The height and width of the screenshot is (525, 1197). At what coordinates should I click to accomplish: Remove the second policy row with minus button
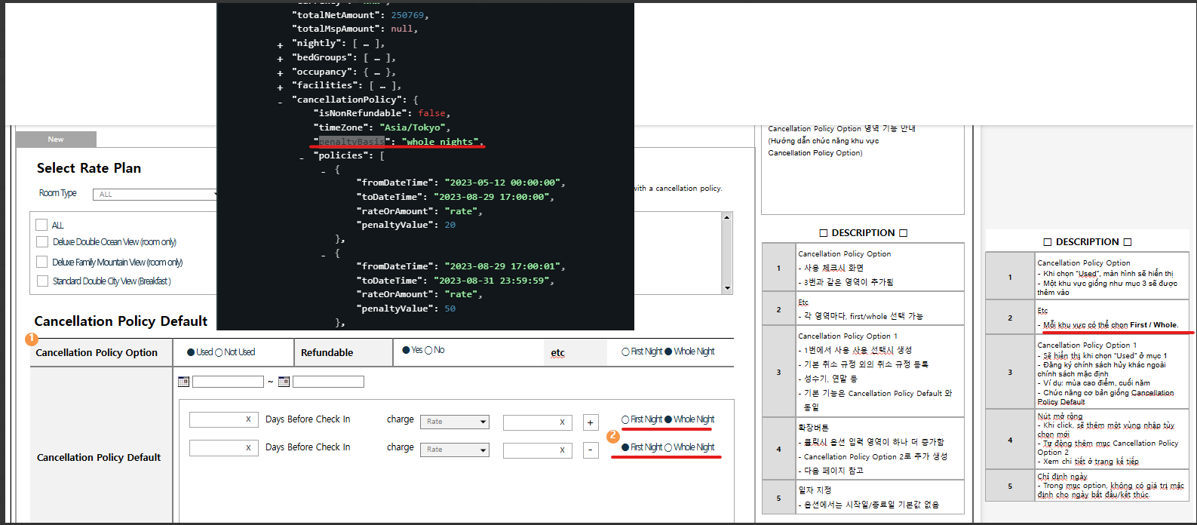coord(591,450)
